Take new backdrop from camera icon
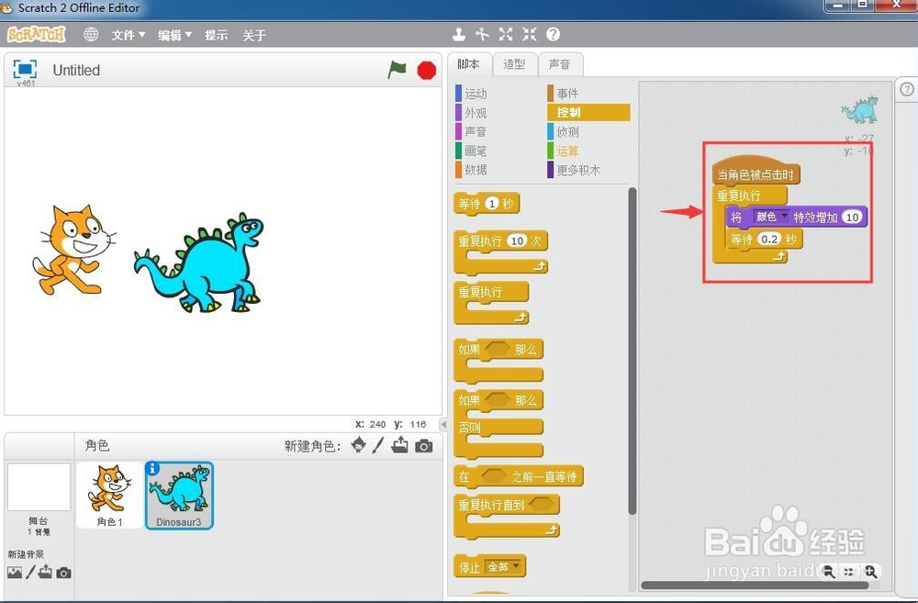918x603 pixels. click(63, 573)
